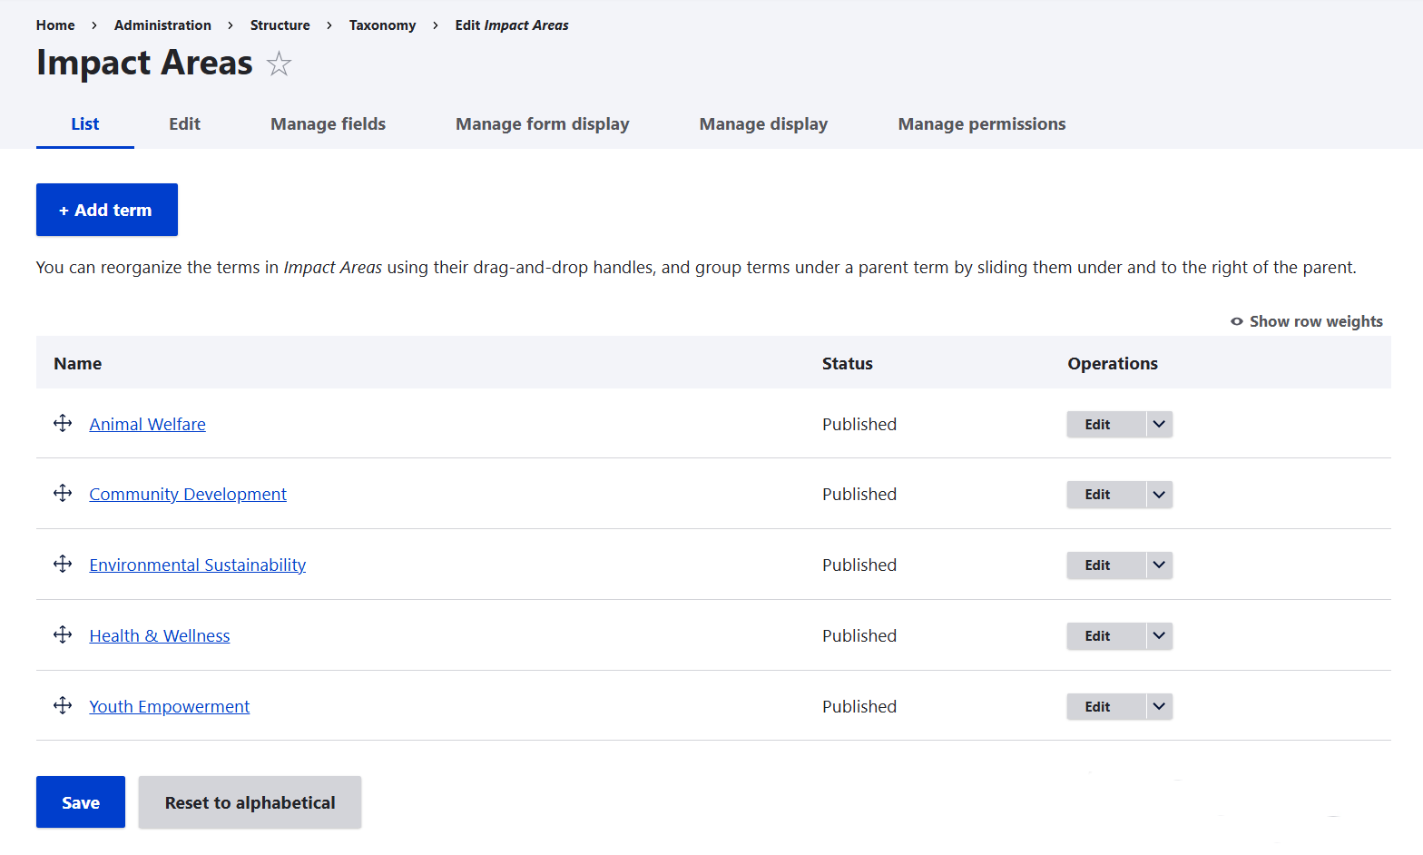Screen dimensions: 1423x855
Task: Click drag handle for Animal Welfare row
Action: pyautogui.click(x=63, y=424)
